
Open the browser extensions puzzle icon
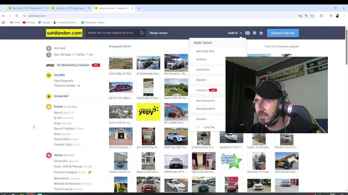pos(321,16)
